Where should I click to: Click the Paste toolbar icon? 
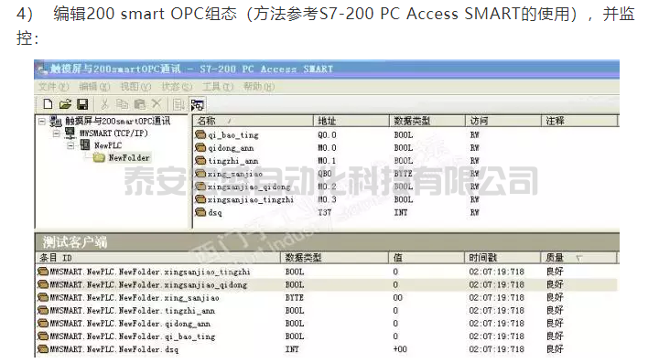point(139,104)
